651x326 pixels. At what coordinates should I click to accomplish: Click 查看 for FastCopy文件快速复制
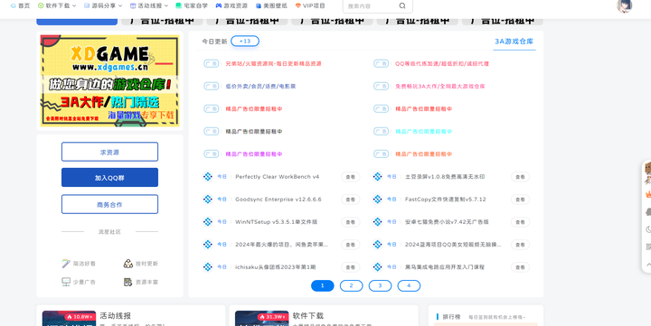(x=520, y=200)
